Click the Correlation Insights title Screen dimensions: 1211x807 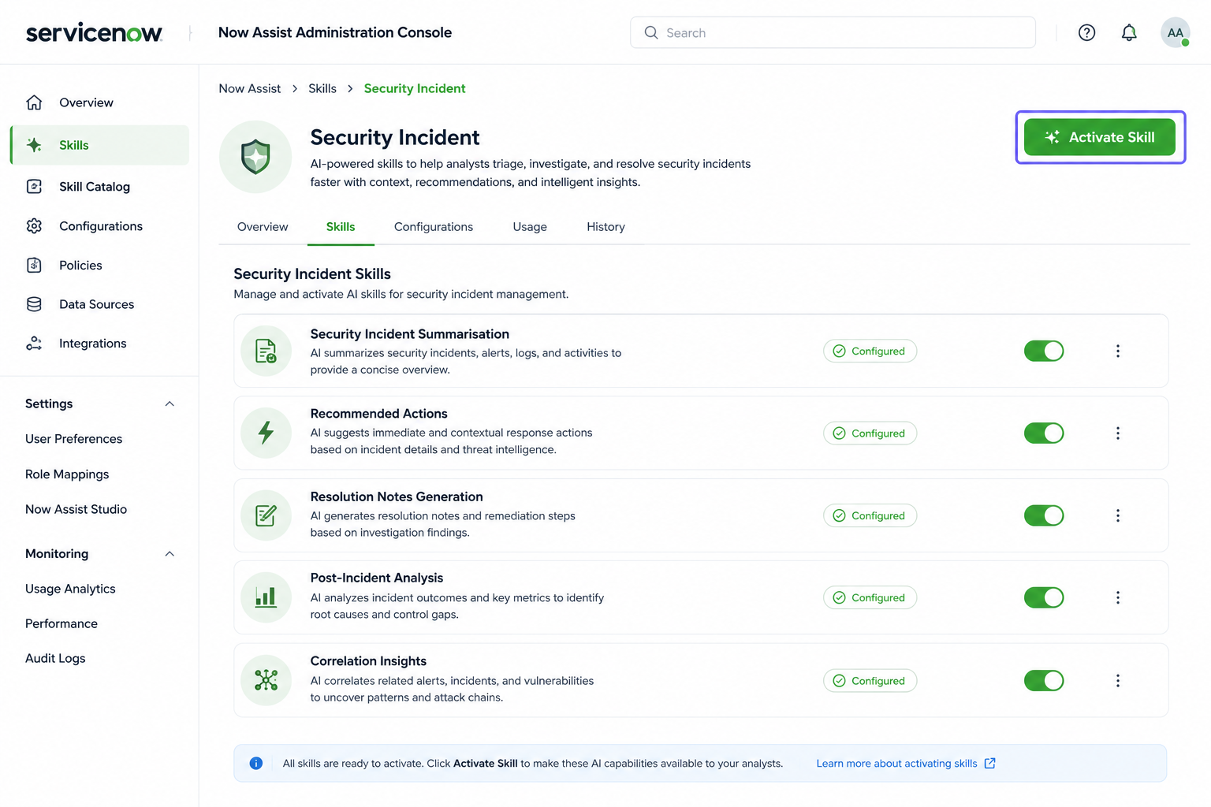(368, 661)
